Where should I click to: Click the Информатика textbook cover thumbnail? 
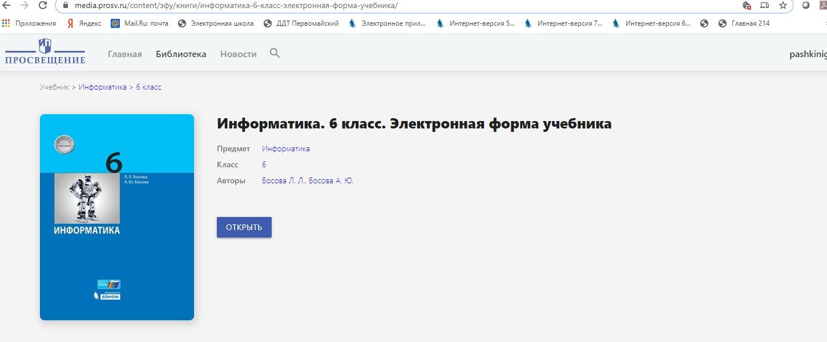pyautogui.click(x=117, y=217)
